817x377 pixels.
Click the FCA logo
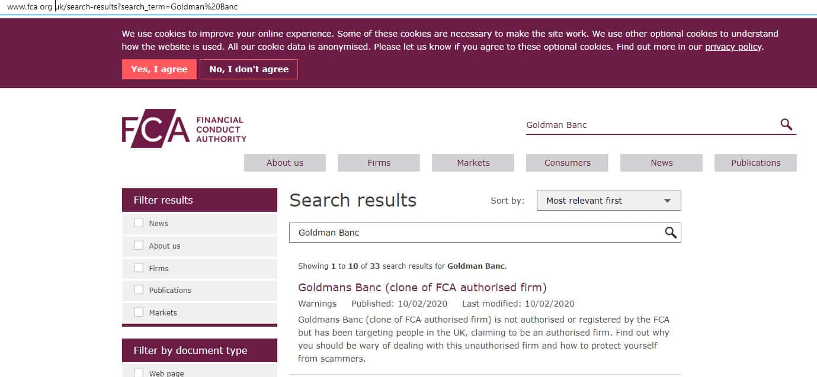pos(184,128)
